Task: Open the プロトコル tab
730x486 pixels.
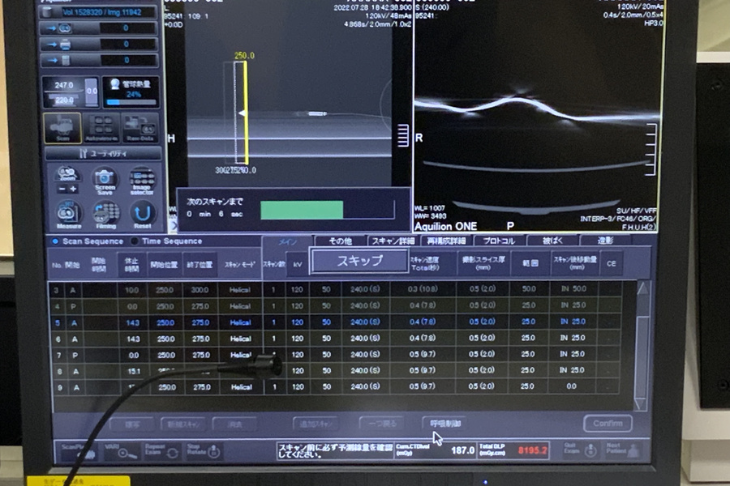Action: [x=498, y=241]
